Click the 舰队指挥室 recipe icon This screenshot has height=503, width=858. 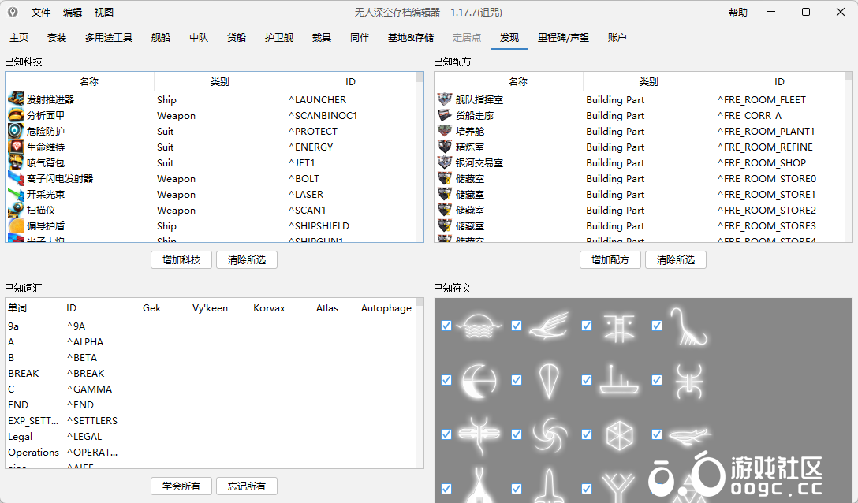[x=445, y=99]
